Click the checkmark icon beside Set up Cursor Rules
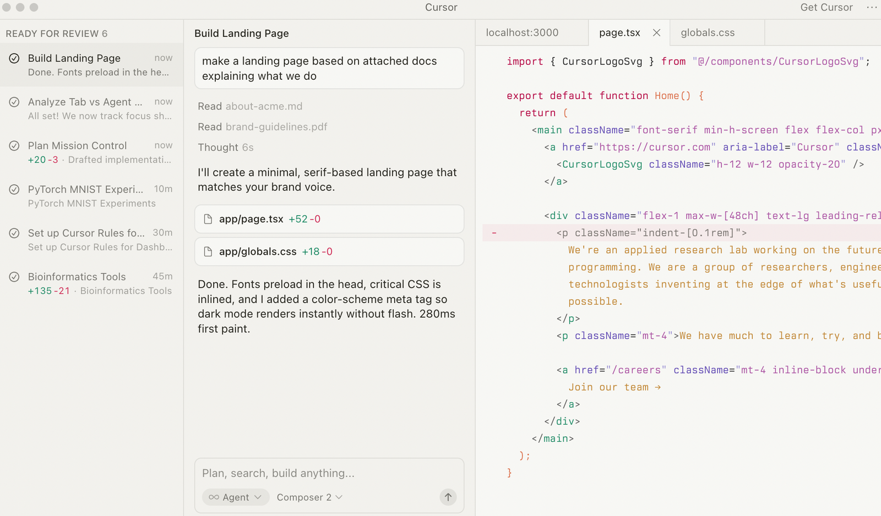The width and height of the screenshot is (881, 516). coord(14,233)
